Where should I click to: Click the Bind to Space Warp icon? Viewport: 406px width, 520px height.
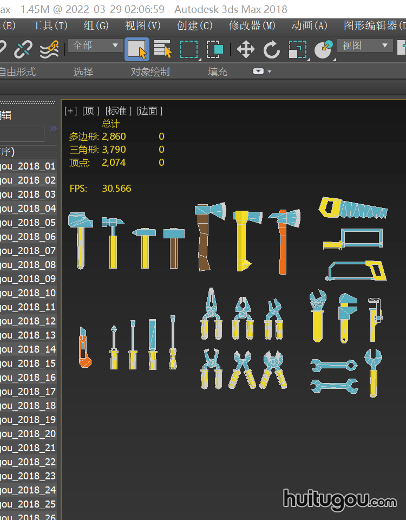coord(49,49)
